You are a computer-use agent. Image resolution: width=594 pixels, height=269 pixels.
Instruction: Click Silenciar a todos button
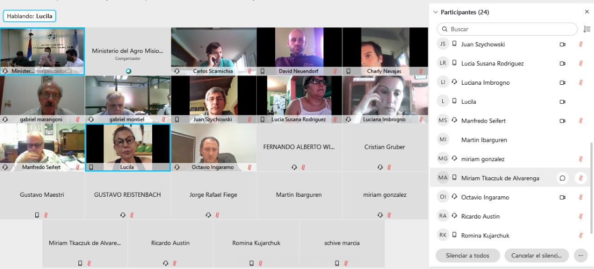click(468, 255)
